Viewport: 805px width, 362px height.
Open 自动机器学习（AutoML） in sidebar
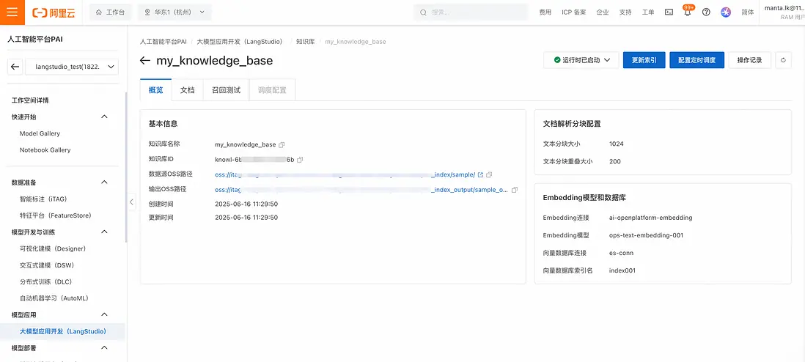(55, 298)
